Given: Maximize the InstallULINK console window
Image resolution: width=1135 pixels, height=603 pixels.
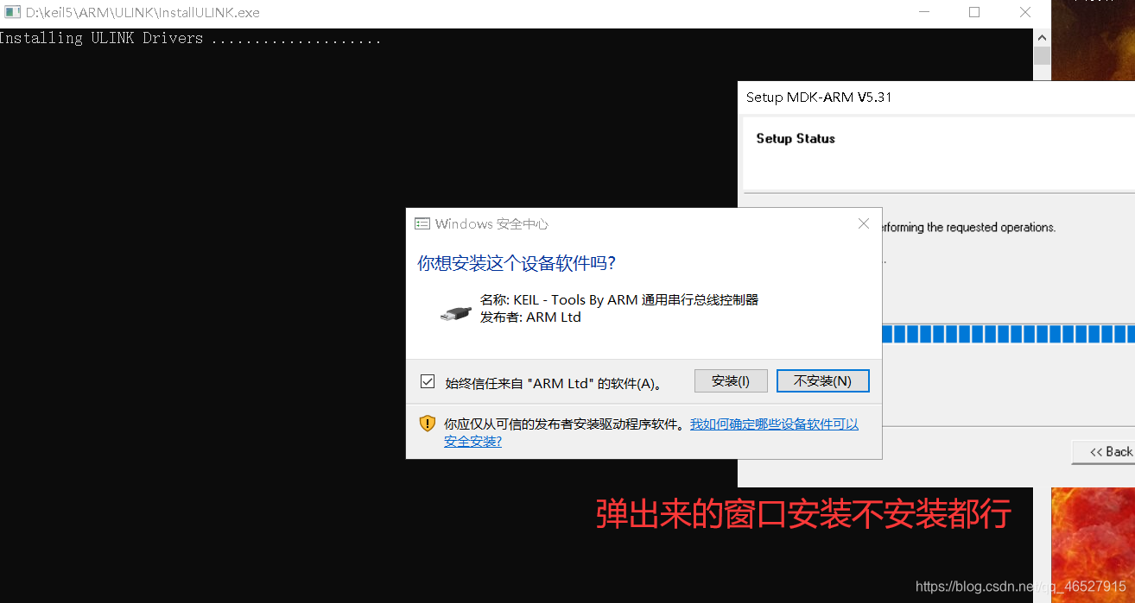Looking at the screenshot, I should coord(974,12).
